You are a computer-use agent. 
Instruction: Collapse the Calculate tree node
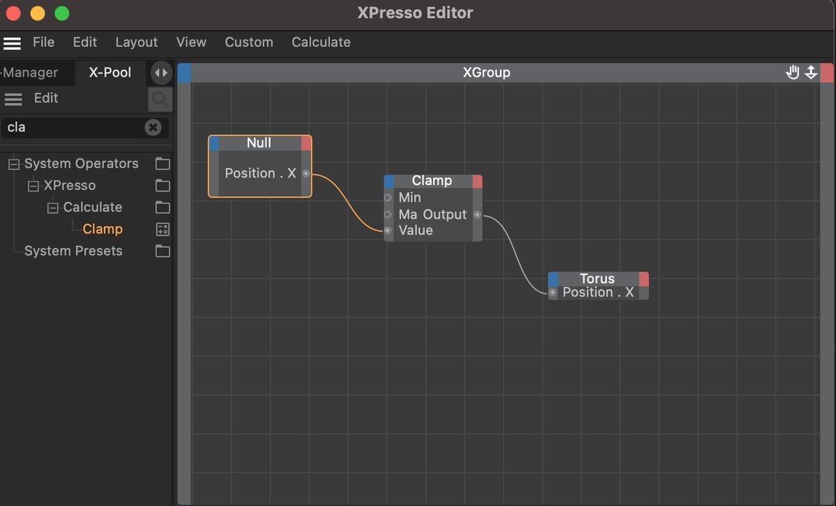[53, 207]
